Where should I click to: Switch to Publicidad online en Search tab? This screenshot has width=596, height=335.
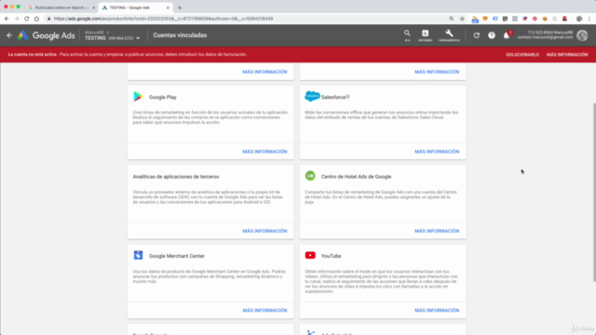(x=60, y=7)
